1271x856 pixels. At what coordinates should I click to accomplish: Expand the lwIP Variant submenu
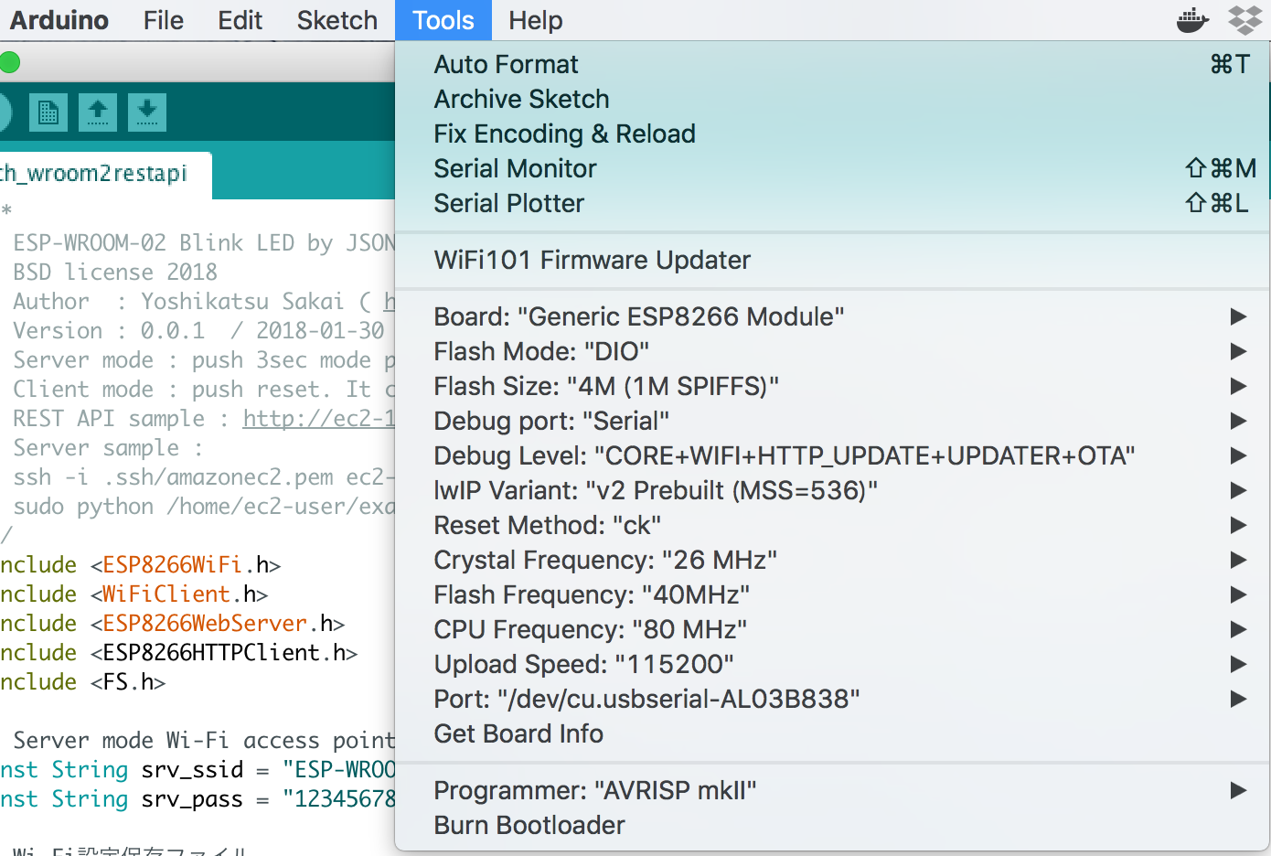point(832,490)
